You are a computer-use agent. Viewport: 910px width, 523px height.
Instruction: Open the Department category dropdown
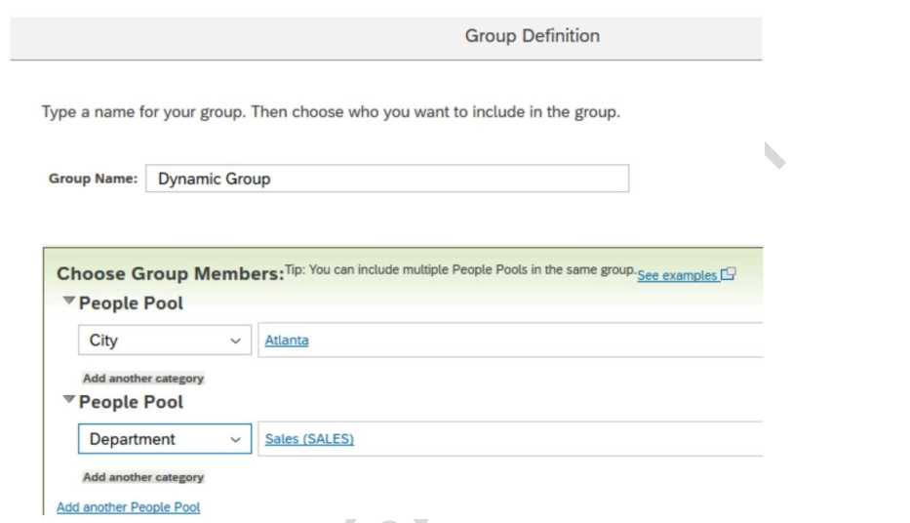click(x=154, y=439)
